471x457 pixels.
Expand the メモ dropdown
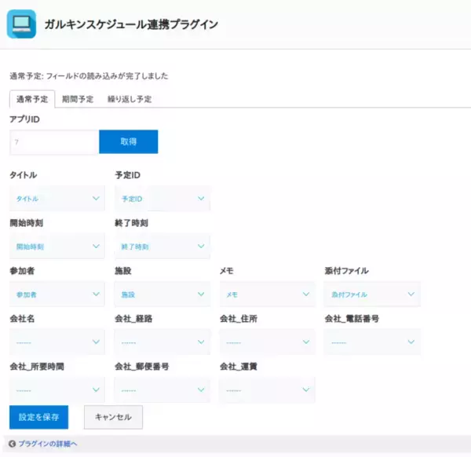pyautogui.click(x=267, y=294)
